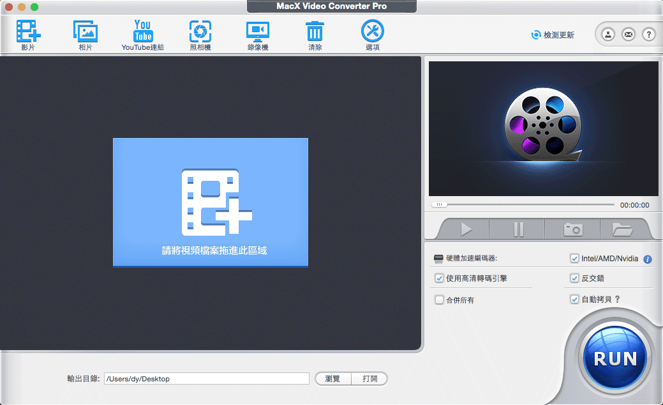Open the user account icon

pyautogui.click(x=608, y=34)
